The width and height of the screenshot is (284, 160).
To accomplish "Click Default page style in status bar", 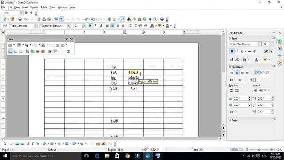I will [52, 150].
